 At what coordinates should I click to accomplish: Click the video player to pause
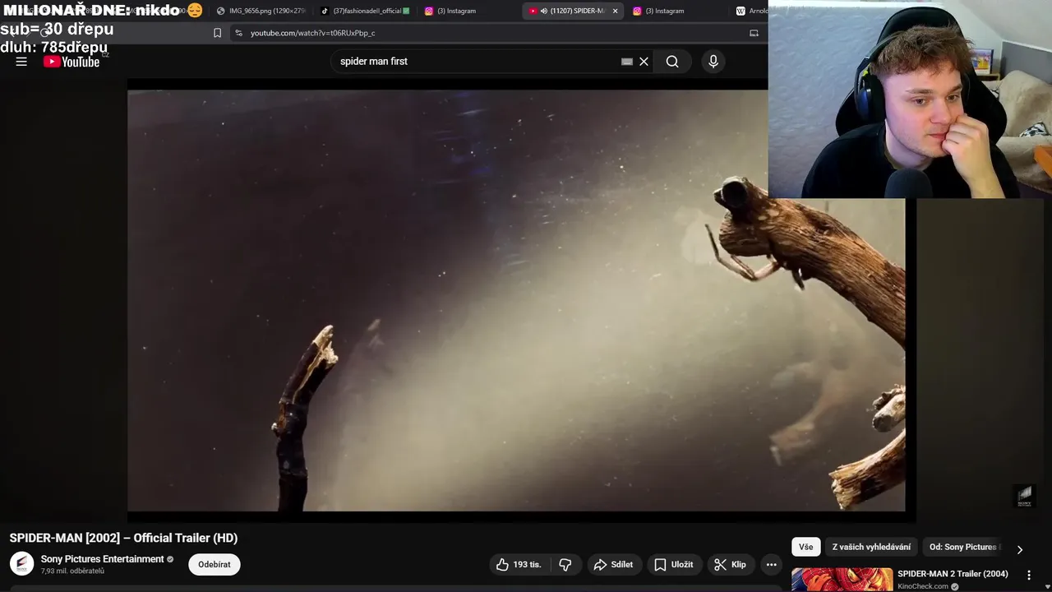tap(516, 300)
